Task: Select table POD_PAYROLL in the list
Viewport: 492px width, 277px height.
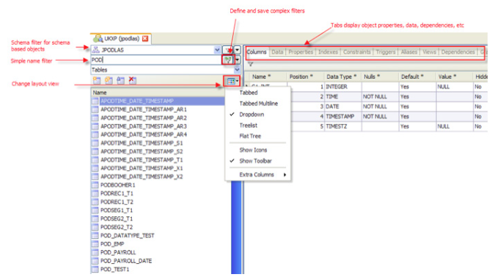Action: click(x=118, y=253)
